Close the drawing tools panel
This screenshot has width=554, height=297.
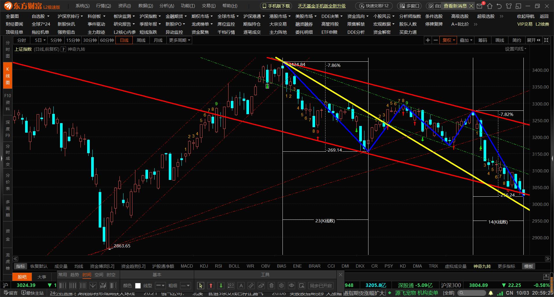click(x=340, y=275)
